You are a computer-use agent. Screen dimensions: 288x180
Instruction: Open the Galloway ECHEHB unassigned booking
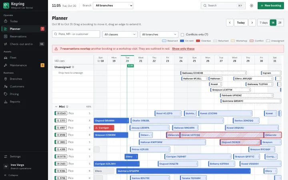point(214,73)
